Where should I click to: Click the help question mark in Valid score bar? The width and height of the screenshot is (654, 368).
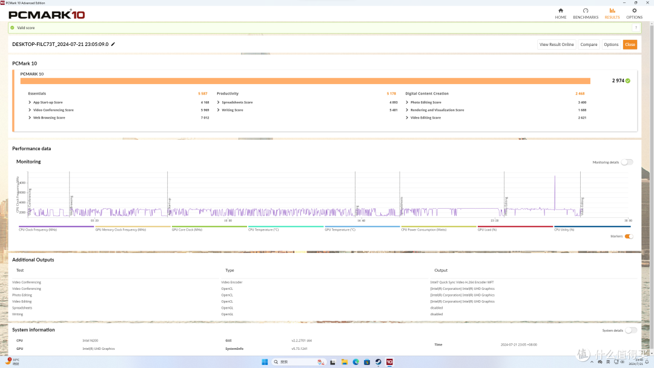636,27
